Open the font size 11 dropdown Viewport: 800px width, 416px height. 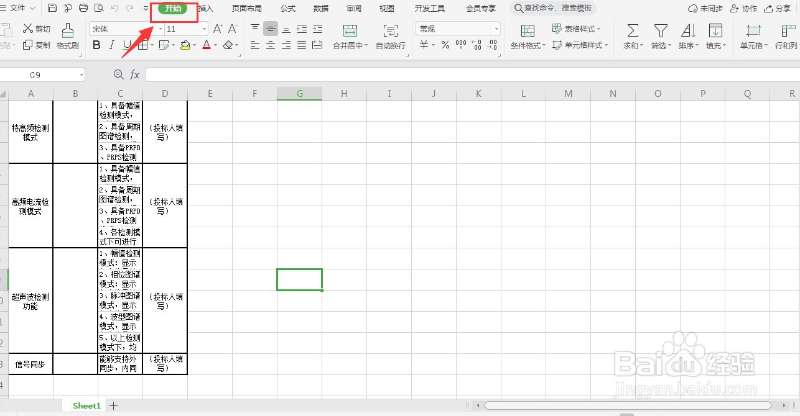205,29
